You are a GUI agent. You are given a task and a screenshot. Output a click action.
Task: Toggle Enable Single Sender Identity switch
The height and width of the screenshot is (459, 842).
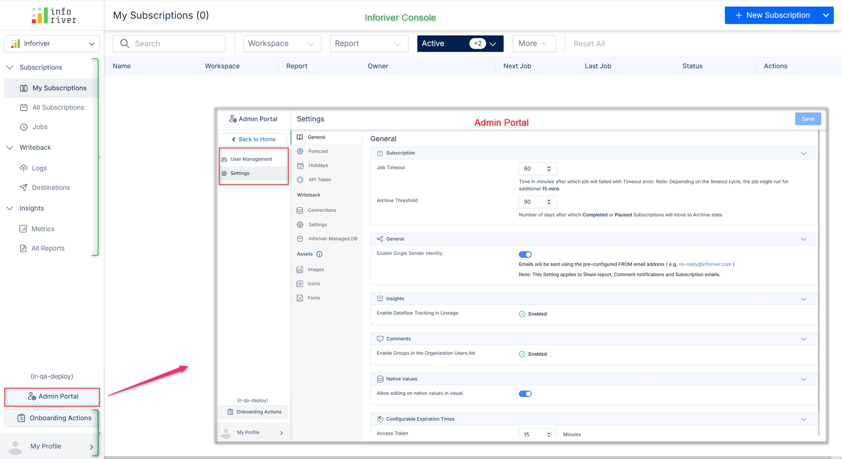point(525,254)
